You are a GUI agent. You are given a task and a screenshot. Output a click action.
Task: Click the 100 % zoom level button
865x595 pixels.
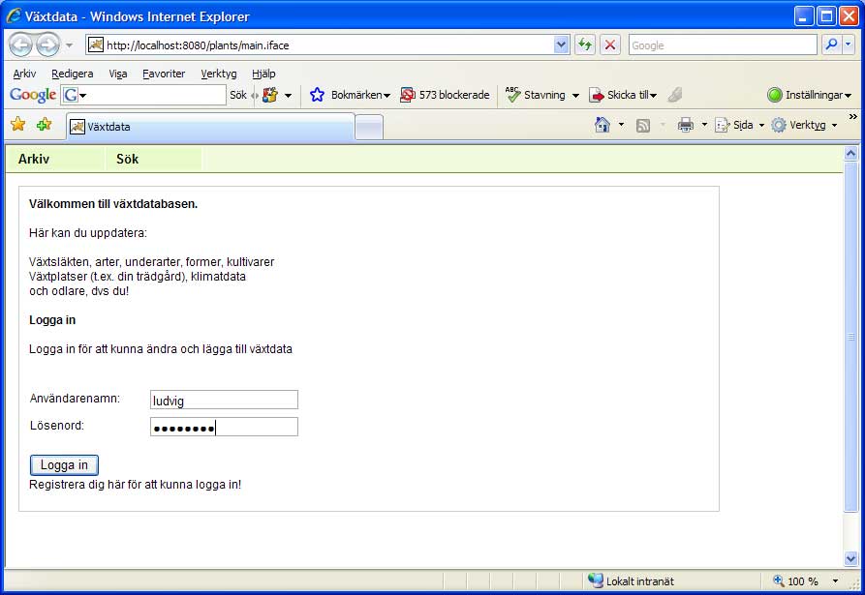(796, 581)
